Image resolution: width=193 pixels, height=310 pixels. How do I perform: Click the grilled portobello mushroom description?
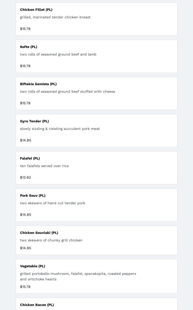coord(78,274)
